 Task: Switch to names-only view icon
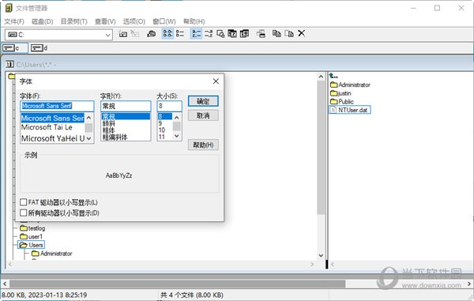coord(167,33)
